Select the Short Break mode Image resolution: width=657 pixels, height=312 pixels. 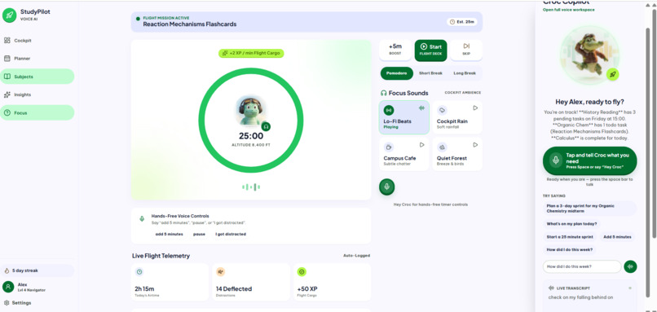pyautogui.click(x=430, y=73)
